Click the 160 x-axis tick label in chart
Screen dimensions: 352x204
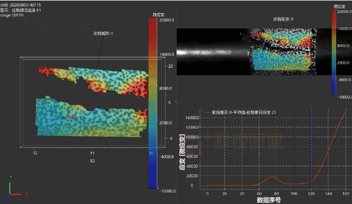(x=345, y=194)
